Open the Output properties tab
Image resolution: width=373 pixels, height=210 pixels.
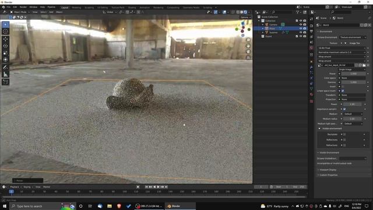click(x=311, y=31)
